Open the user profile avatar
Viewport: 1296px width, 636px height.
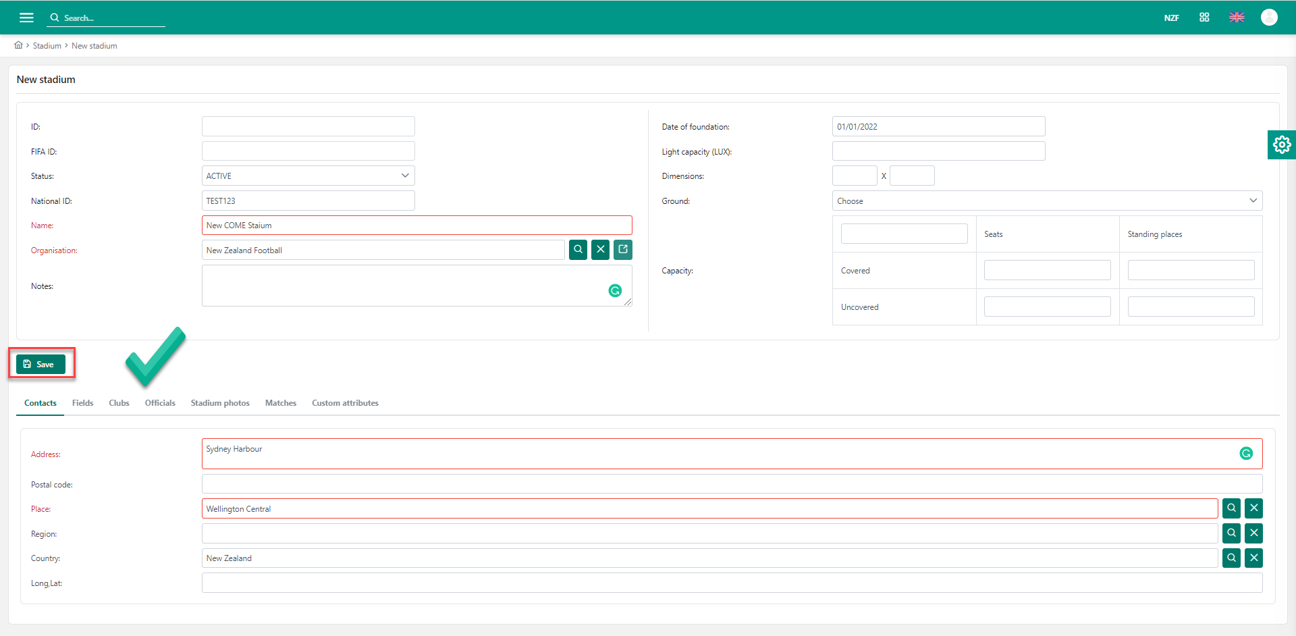[x=1269, y=18]
